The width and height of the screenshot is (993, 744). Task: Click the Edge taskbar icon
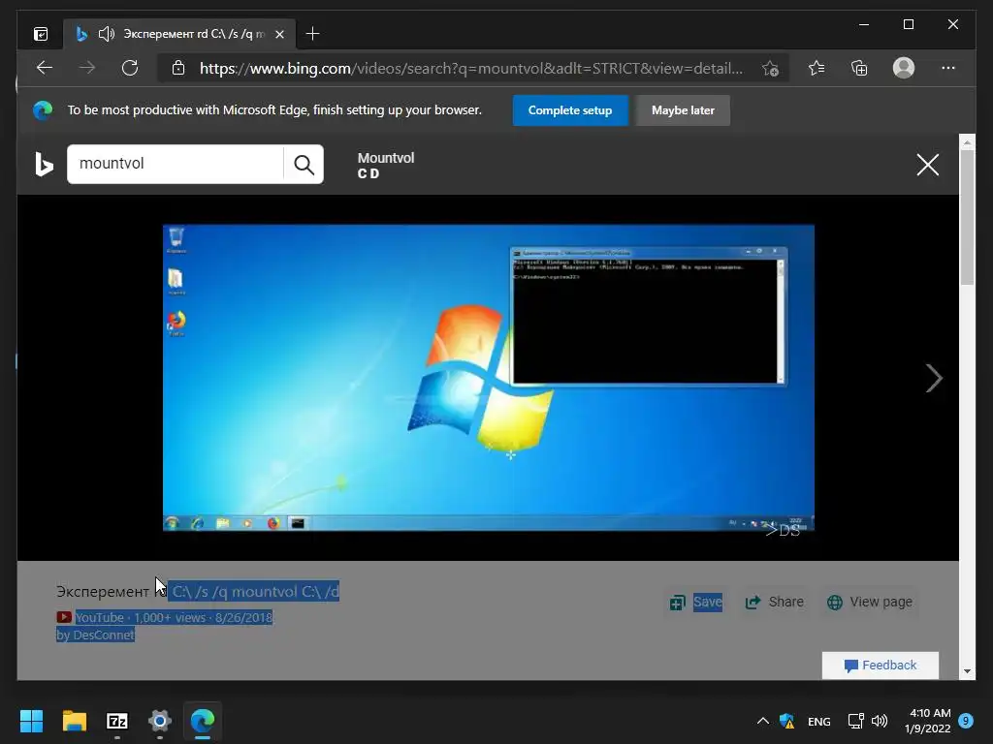tap(203, 721)
